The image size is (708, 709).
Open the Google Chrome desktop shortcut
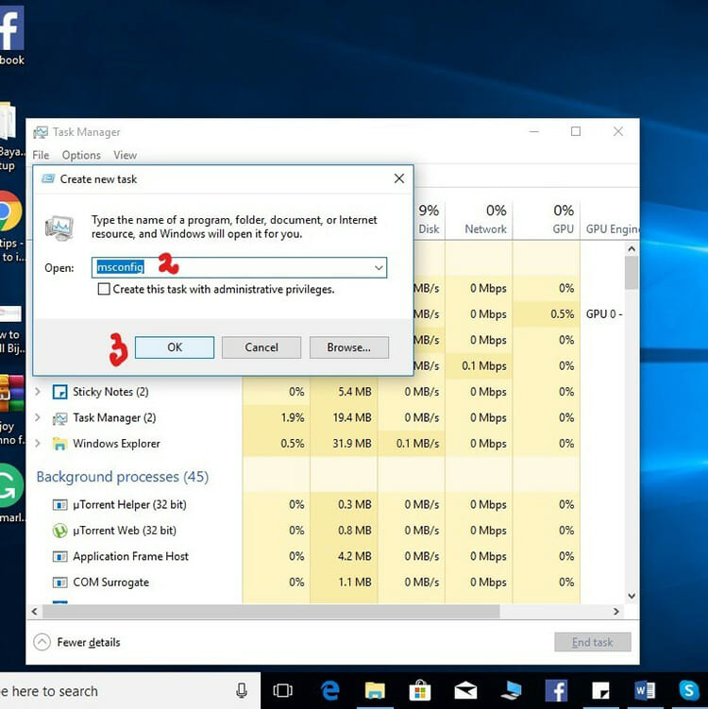coord(10,211)
